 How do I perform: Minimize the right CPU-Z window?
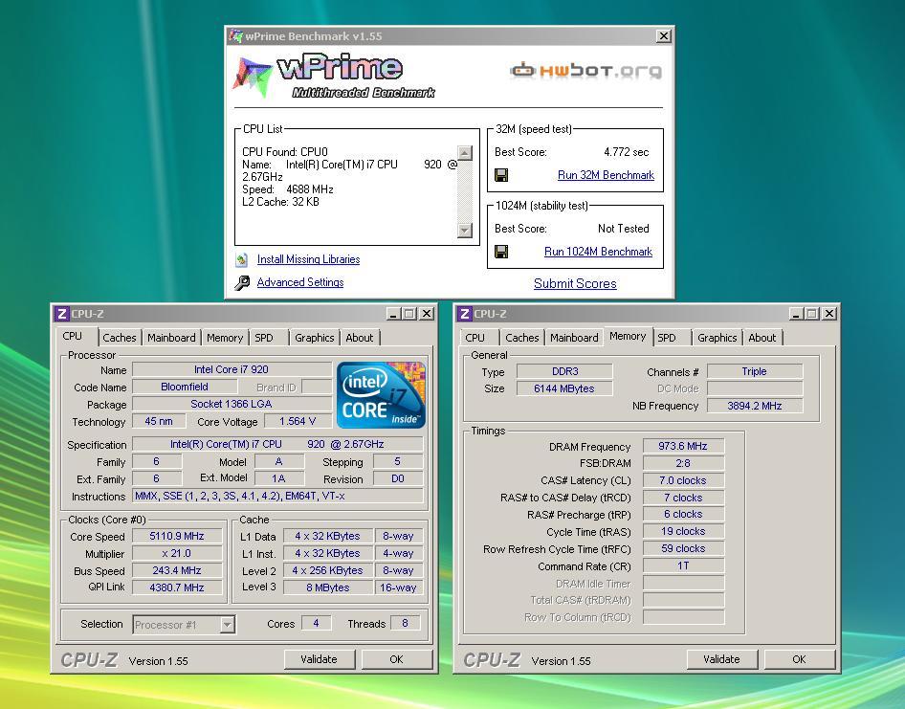click(x=797, y=314)
